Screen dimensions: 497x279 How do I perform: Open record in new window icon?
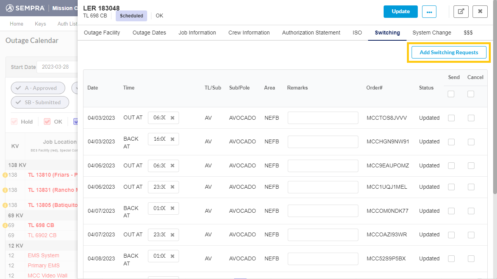click(461, 12)
